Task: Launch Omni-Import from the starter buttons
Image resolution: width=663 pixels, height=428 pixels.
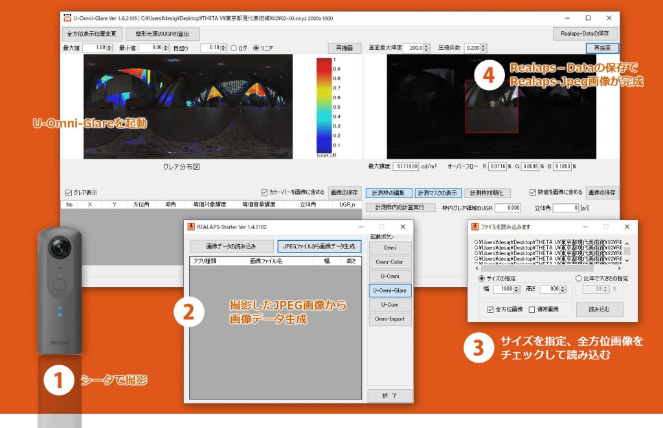Action: (390, 319)
